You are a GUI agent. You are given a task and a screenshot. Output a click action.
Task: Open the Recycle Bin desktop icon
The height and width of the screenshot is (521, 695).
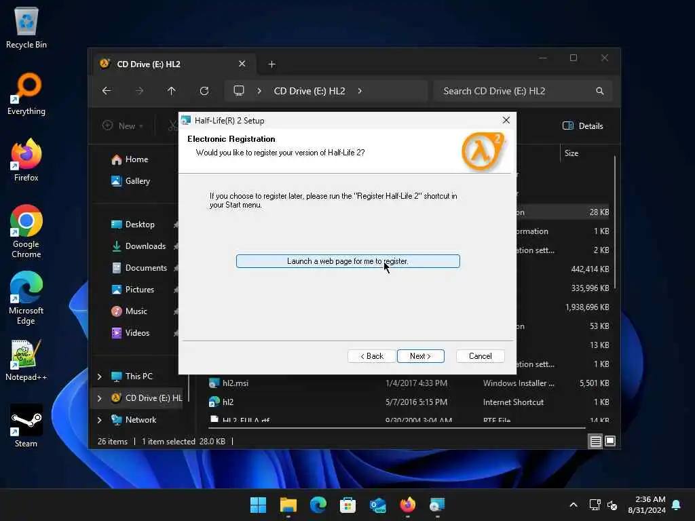click(26, 28)
